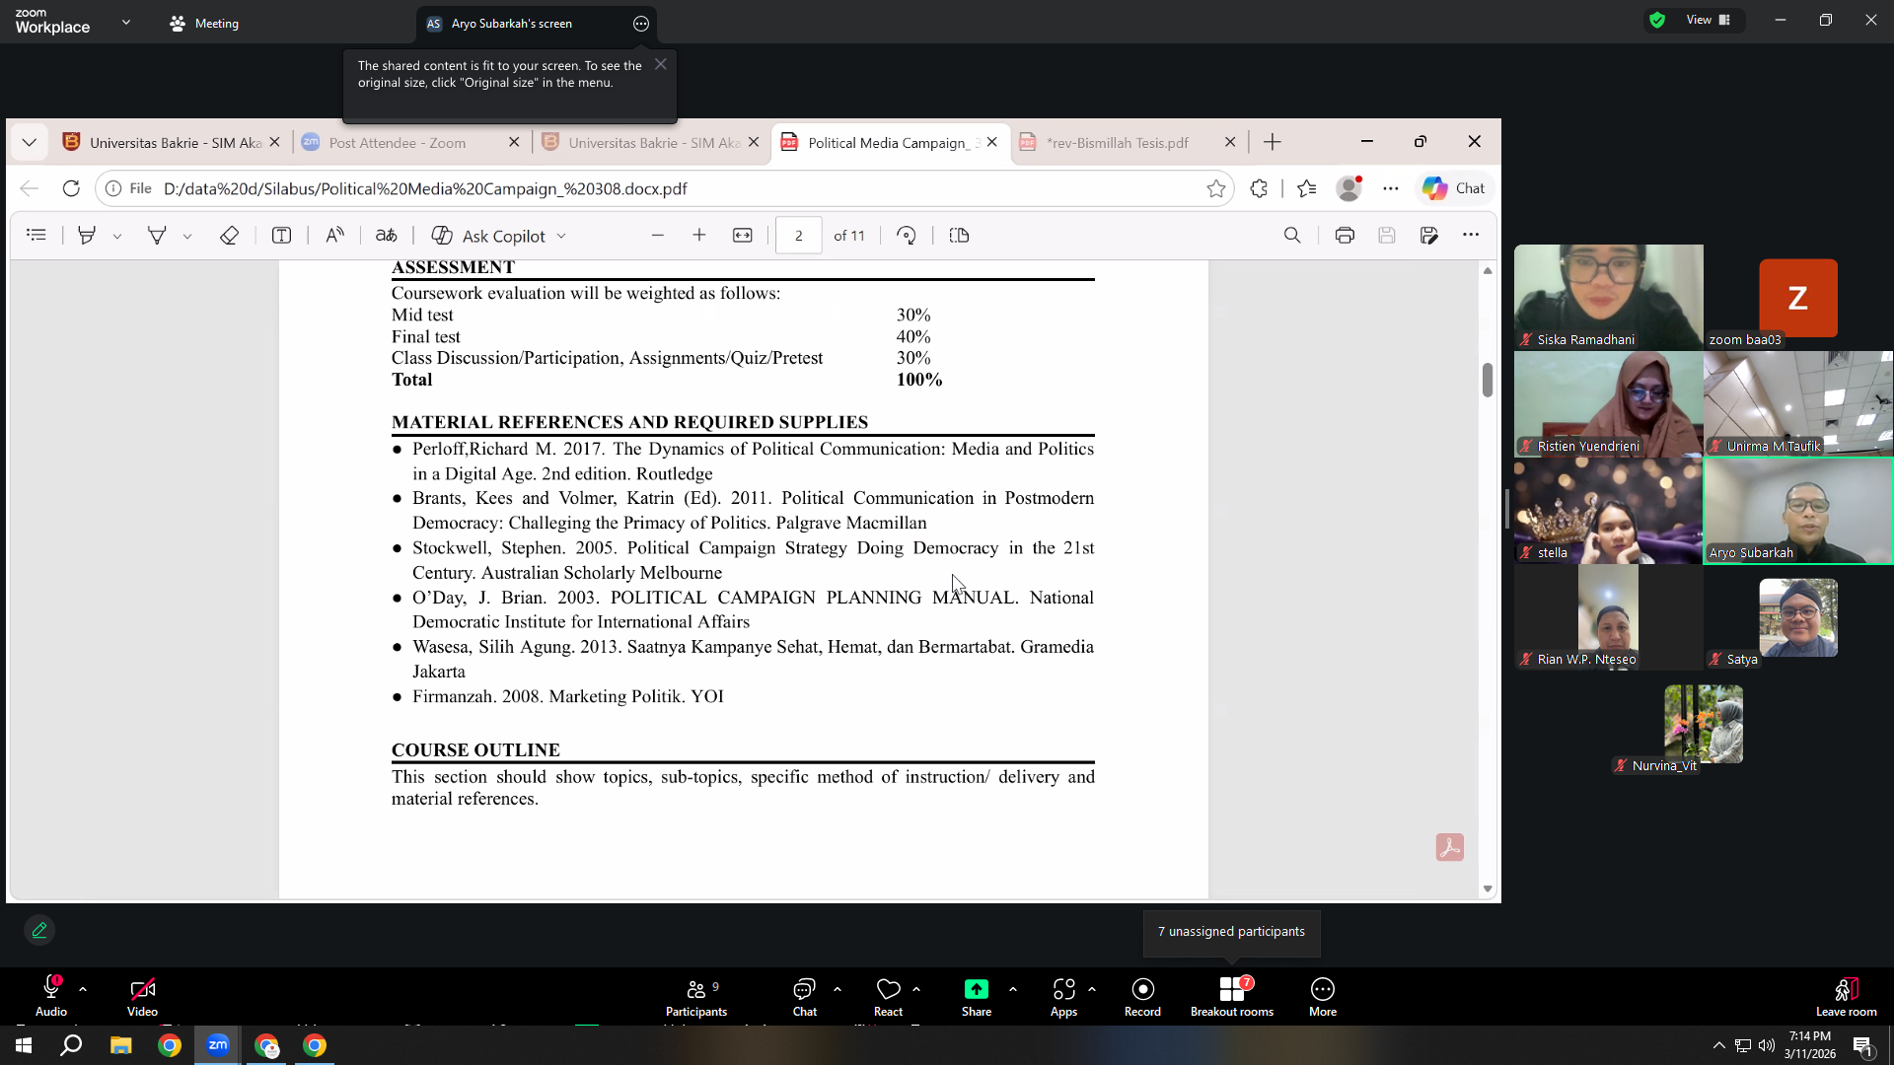Open the browser profile avatar
This screenshot has width=1894, height=1065.
pos(1348,188)
